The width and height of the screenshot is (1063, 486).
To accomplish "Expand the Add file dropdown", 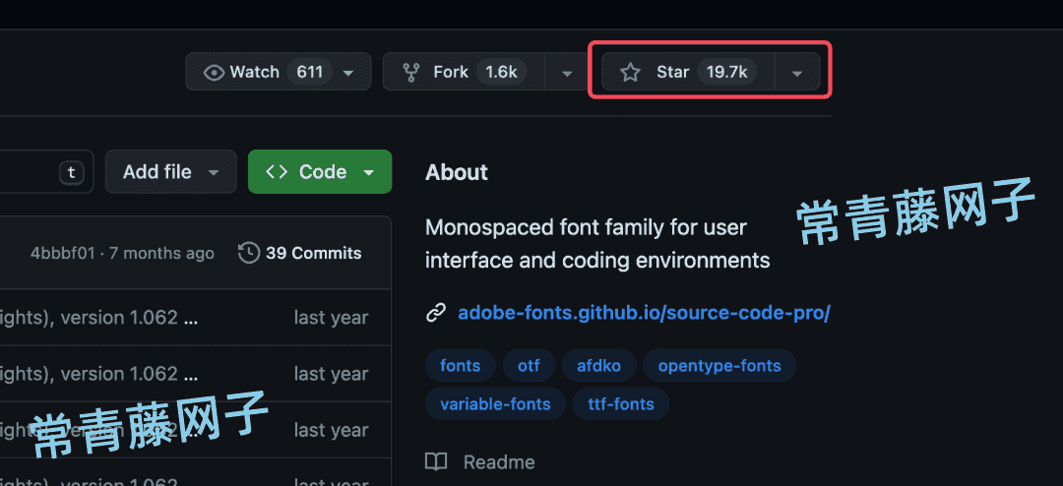I will coord(171,172).
